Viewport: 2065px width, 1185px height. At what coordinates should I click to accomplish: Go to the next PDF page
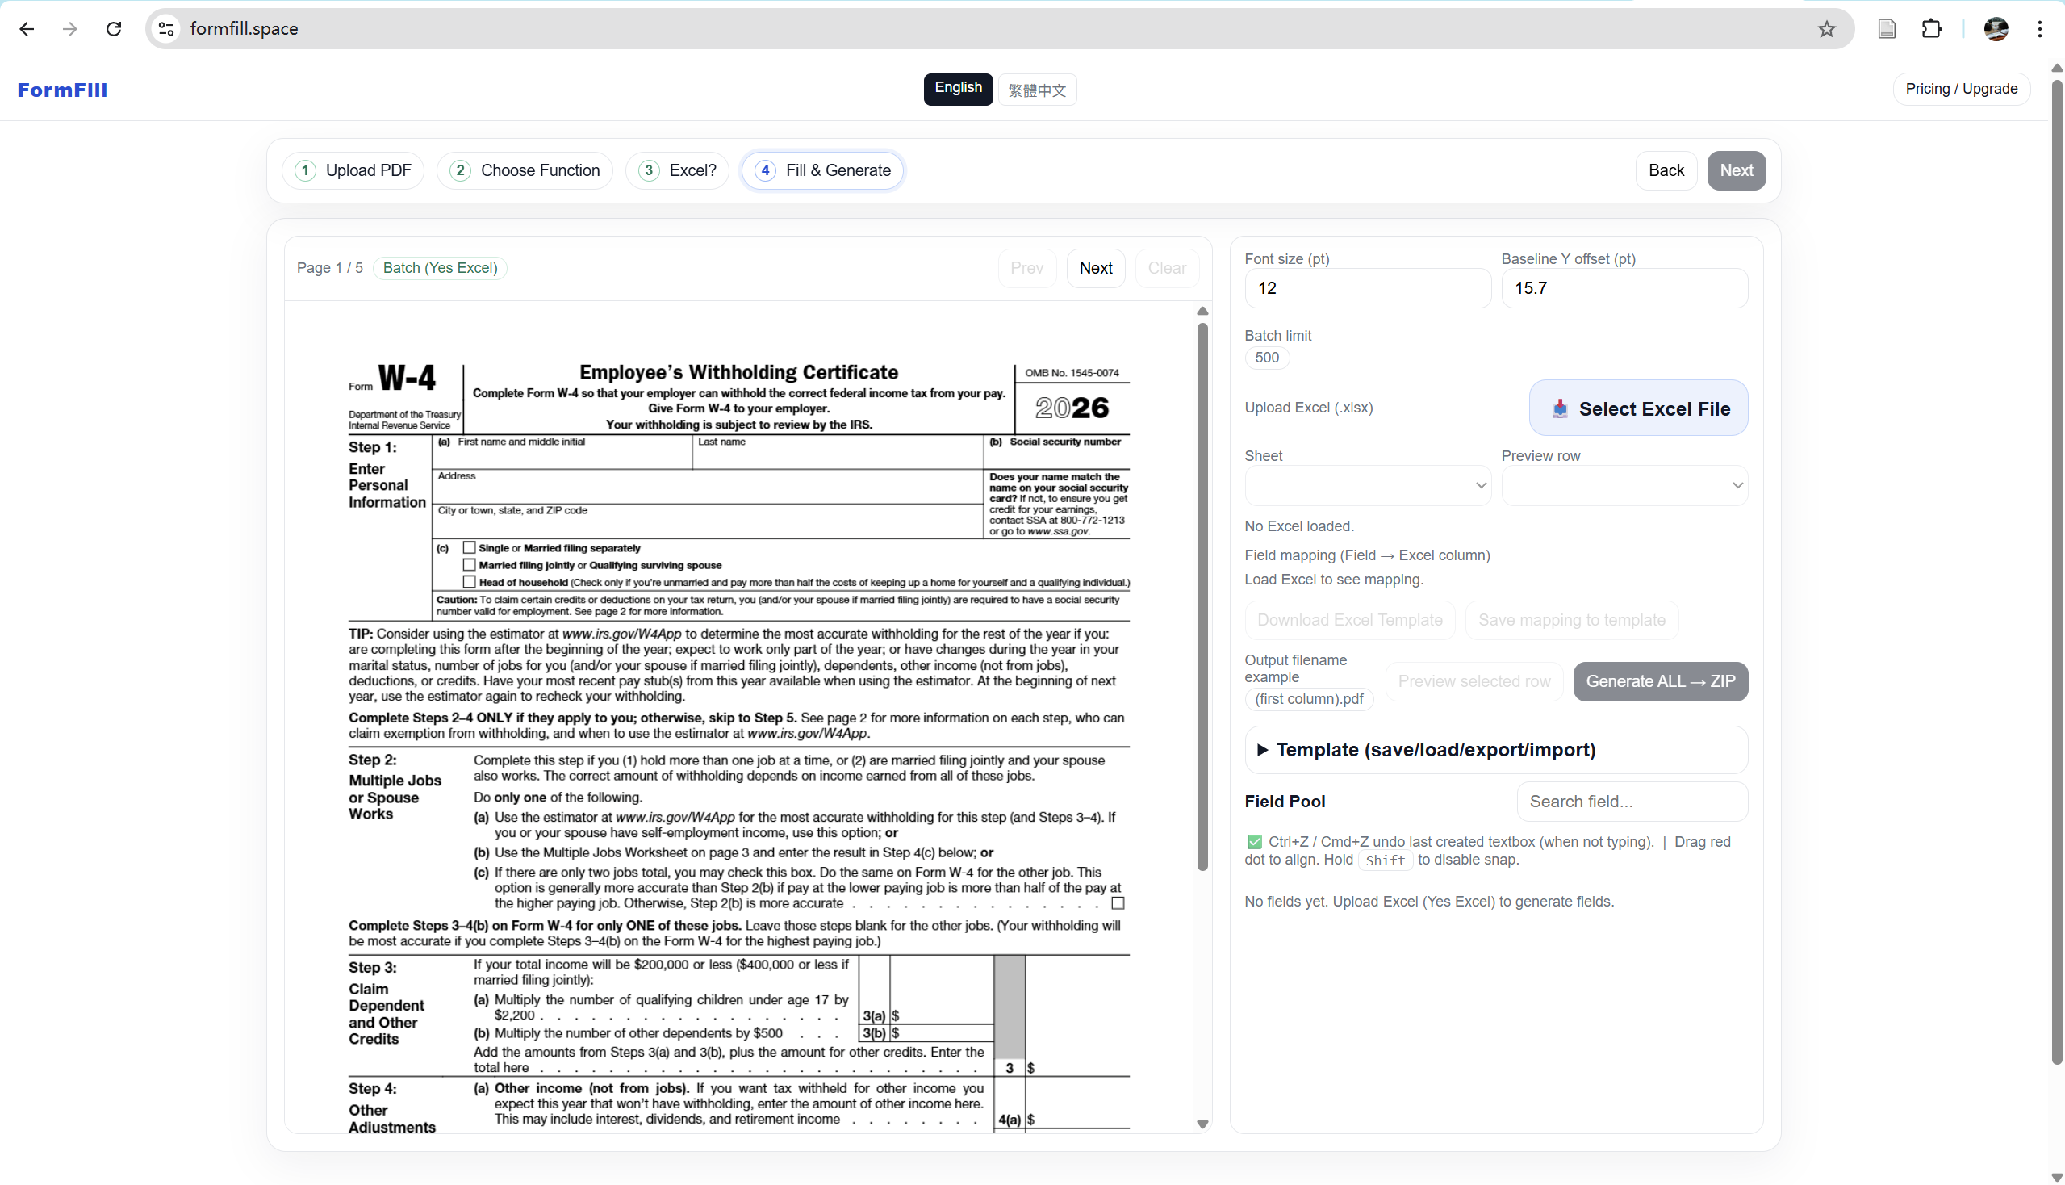click(x=1095, y=268)
